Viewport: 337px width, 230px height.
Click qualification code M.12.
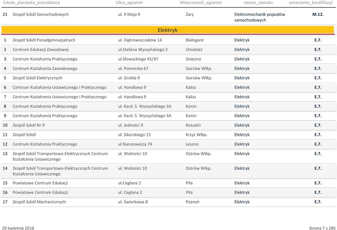click(318, 14)
